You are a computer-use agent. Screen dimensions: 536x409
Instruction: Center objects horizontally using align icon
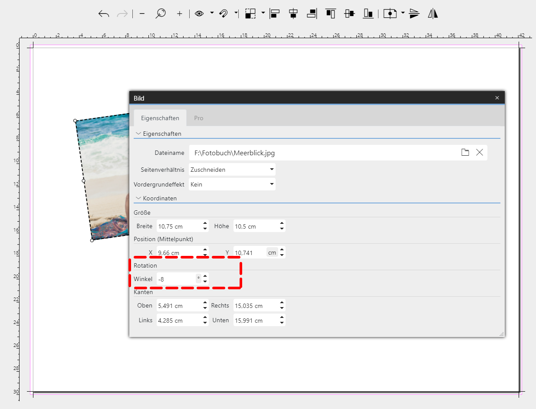pos(293,14)
